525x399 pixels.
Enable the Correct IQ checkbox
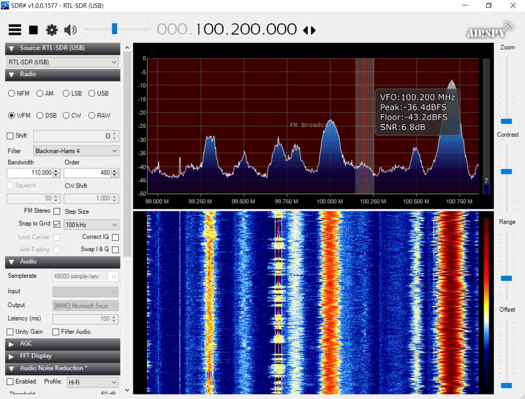(x=115, y=237)
